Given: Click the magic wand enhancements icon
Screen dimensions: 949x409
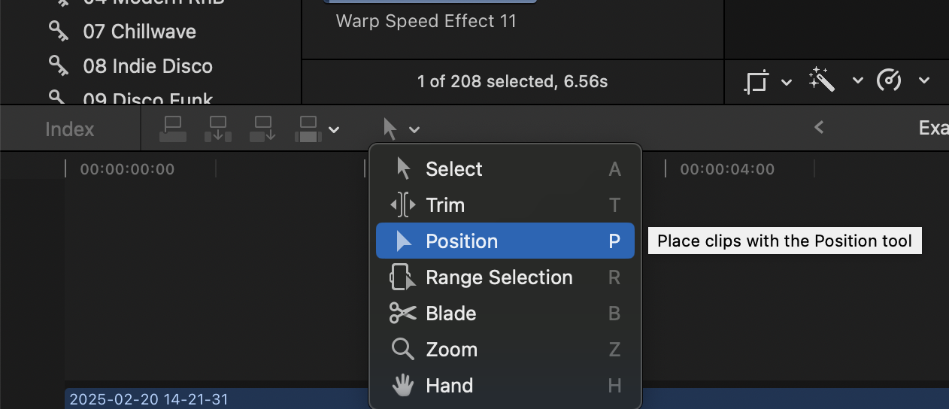Looking at the screenshot, I should (x=822, y=80).
